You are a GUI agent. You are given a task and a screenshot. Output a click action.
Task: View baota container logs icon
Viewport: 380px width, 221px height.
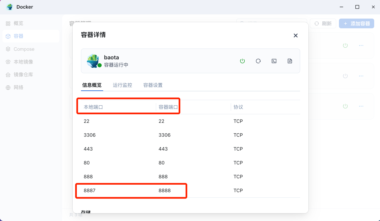click(x=290, y=61)
